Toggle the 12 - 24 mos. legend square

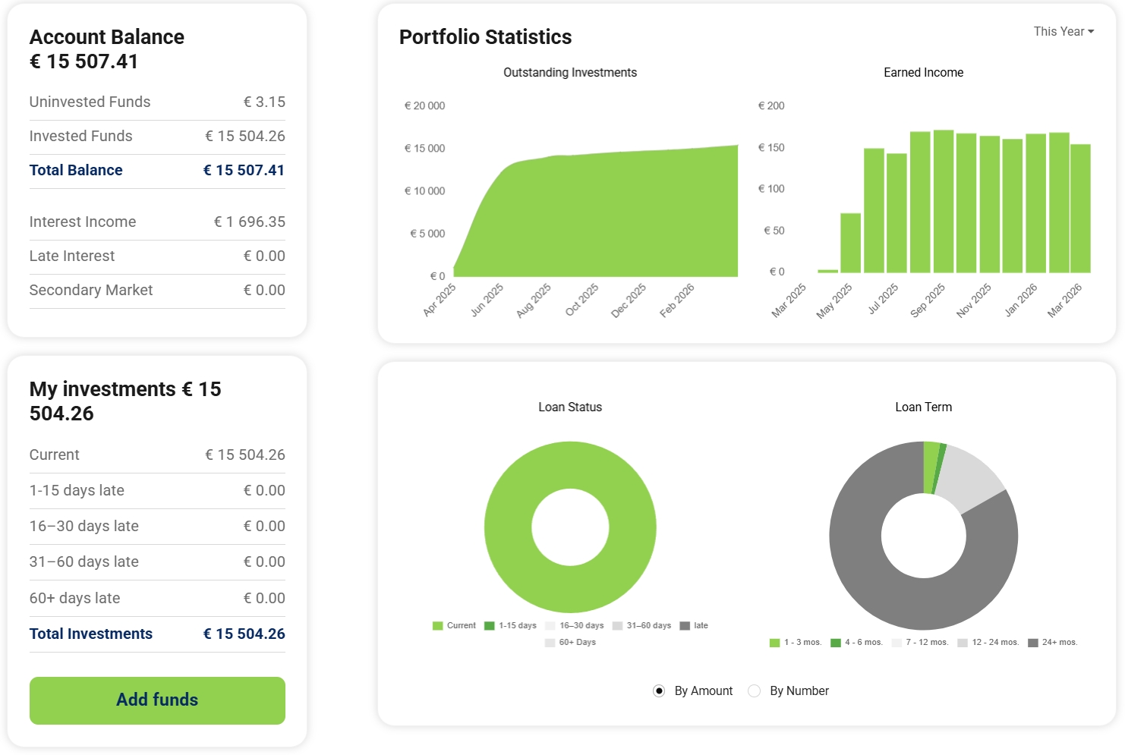[963, 643]
